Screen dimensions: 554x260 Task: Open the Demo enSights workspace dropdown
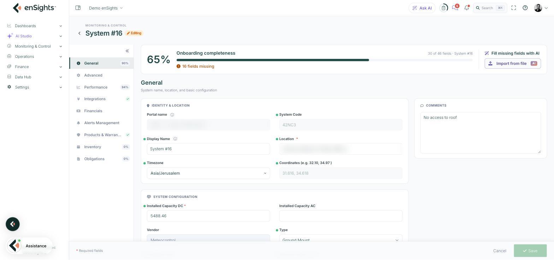click(106, 8)
